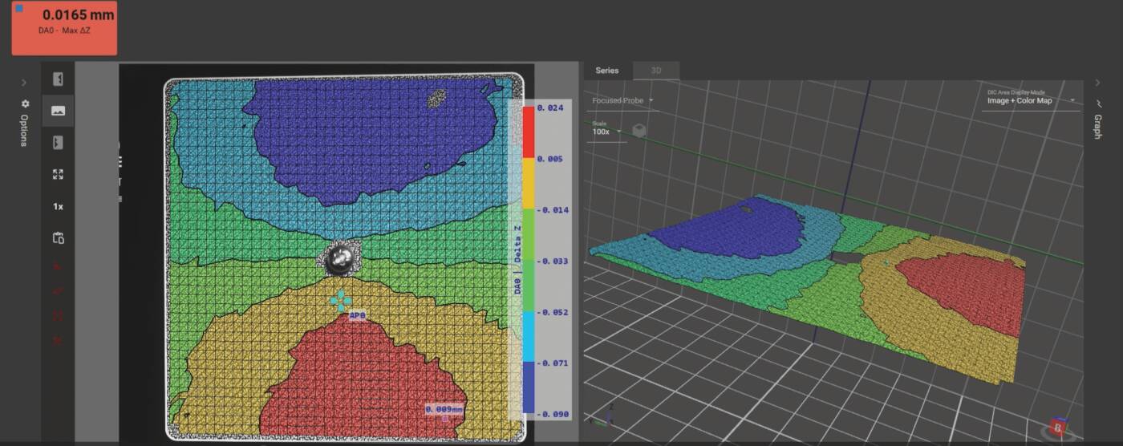
Task: Open the Scale 100x dropdown
Action: coord(606,132)
